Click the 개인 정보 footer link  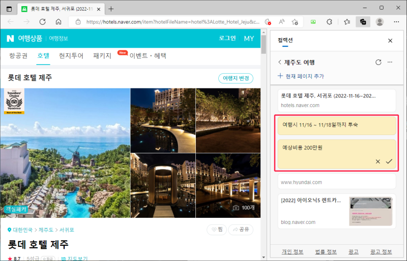pyautogui.click(x=293, y=252)
